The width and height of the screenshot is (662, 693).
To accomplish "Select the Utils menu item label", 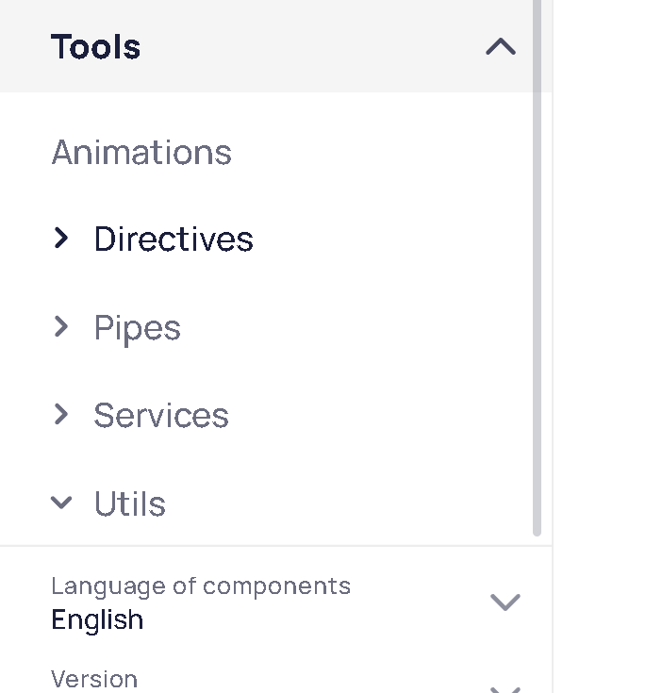I will [130, 504].
